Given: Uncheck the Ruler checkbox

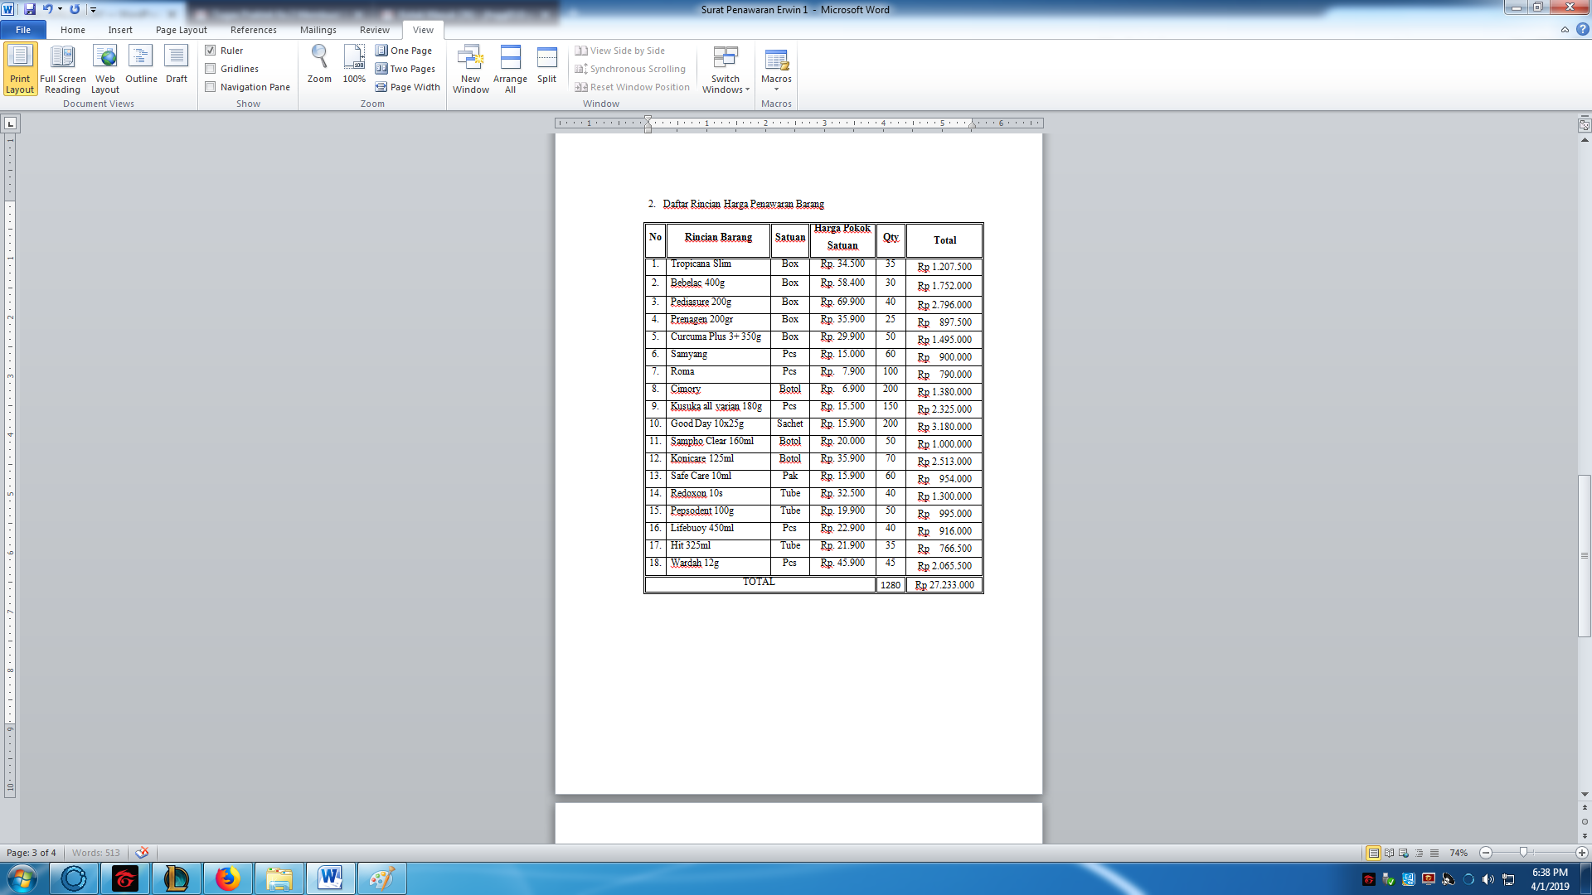Looking at the screenshot, I should pos(211,51).
